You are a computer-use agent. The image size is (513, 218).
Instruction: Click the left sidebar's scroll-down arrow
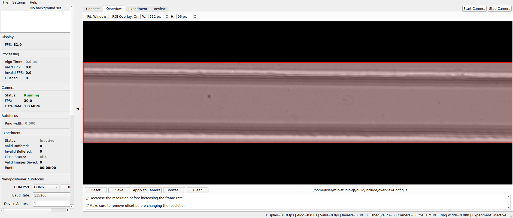(72, 206)
